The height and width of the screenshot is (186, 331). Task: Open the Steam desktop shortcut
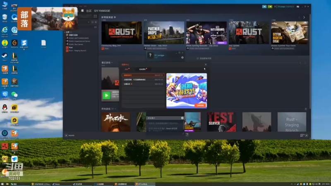tap(5, 57)
